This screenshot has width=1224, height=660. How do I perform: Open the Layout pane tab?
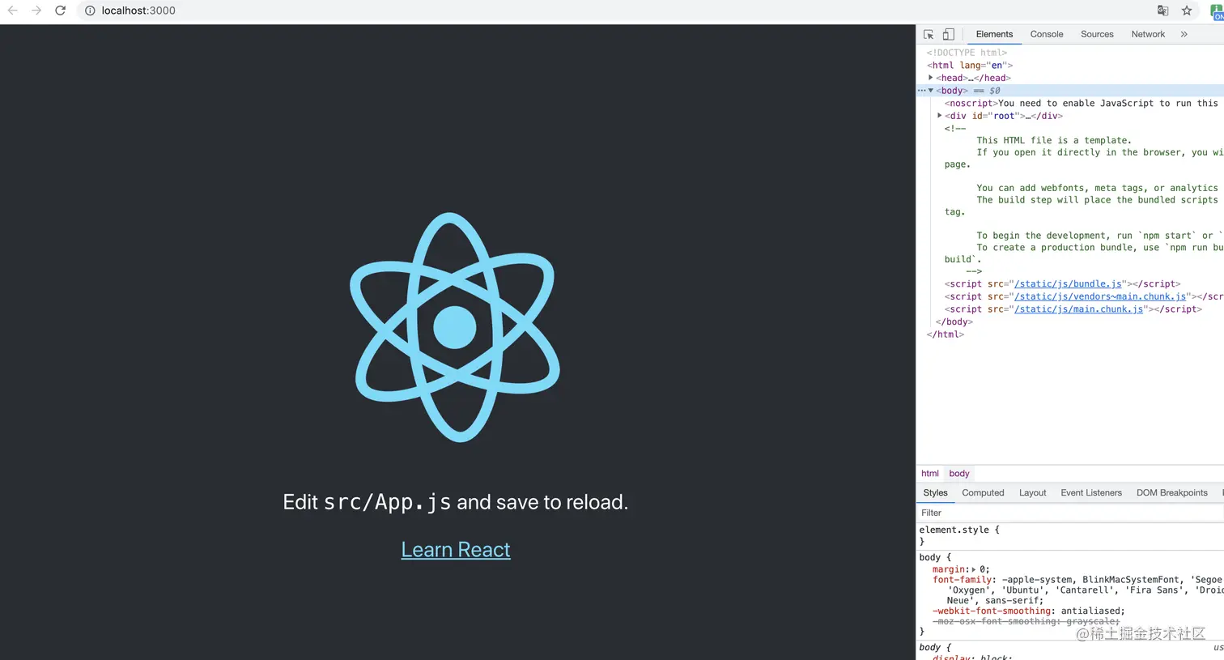[x=1032, y=492]
